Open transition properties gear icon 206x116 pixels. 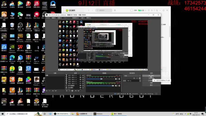[140, 78]
